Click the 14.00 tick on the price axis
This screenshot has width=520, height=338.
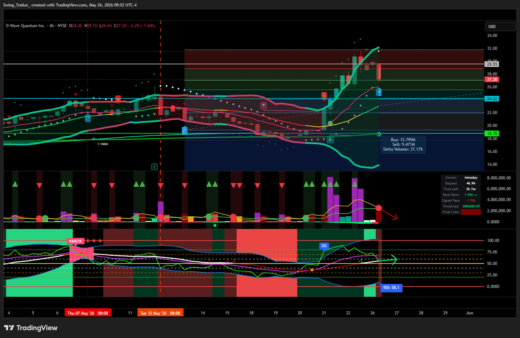tap(492, 164)
